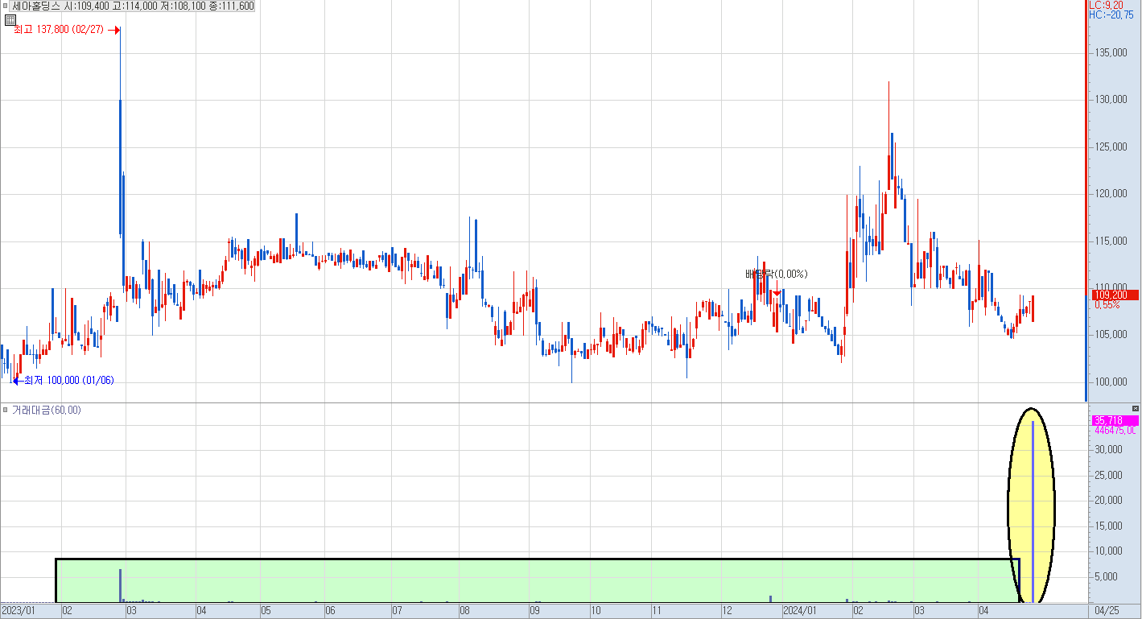1142x619 pixels.
Task: Click the red 109,200 current price tag
Action: (x=1115, y=295)
